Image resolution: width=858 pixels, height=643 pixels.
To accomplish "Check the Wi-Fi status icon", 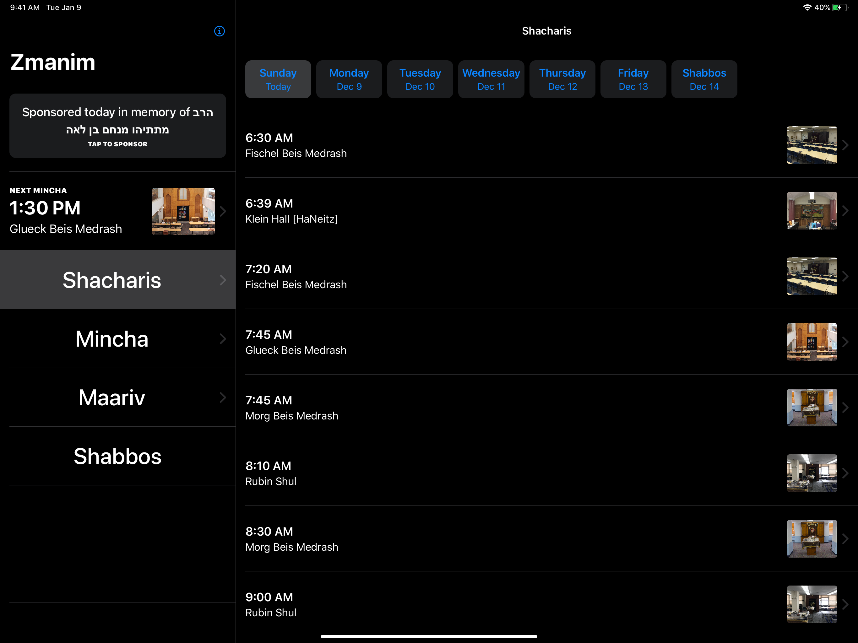I will pyautogui.click(x=807, y=7).
